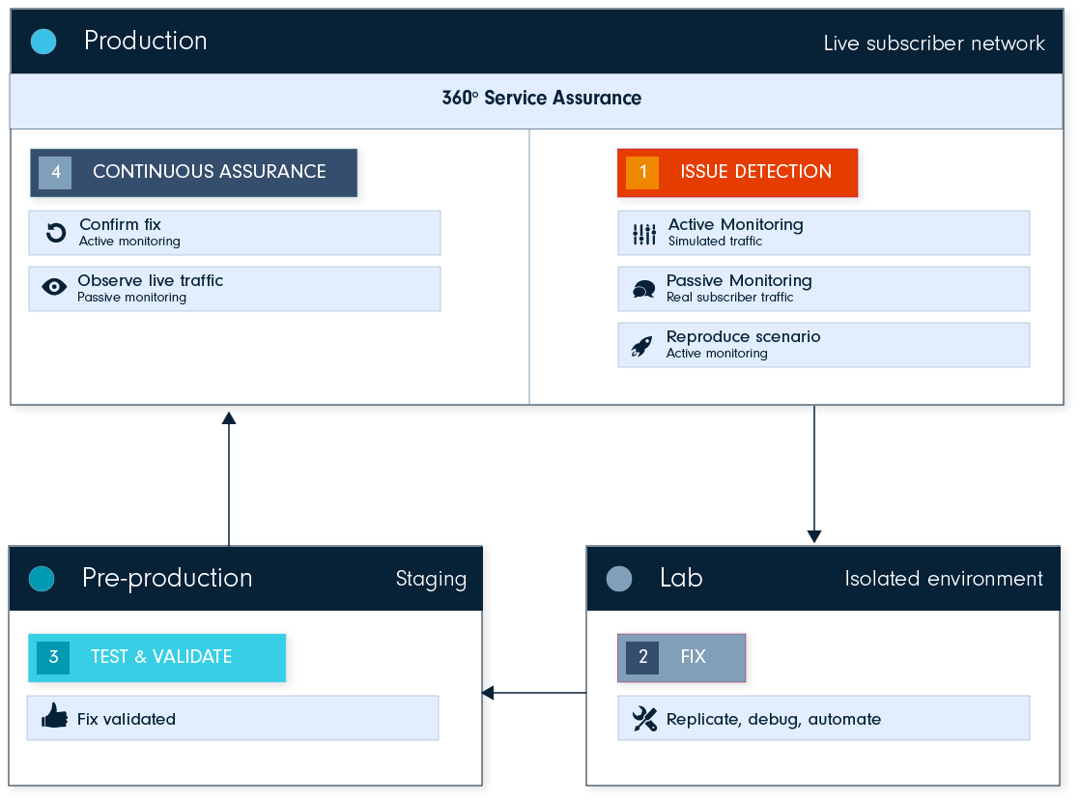The image size is (1080, 802).
Task: Click the rocket icon for Reproduce scenario
Action: (641, 346)
